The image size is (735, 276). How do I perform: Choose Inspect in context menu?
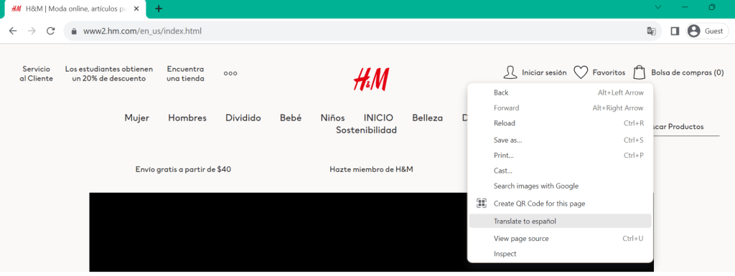(560, 254)
